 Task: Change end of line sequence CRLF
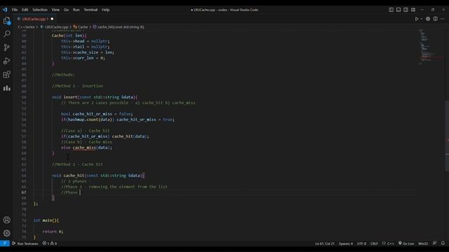click(374, 244)
